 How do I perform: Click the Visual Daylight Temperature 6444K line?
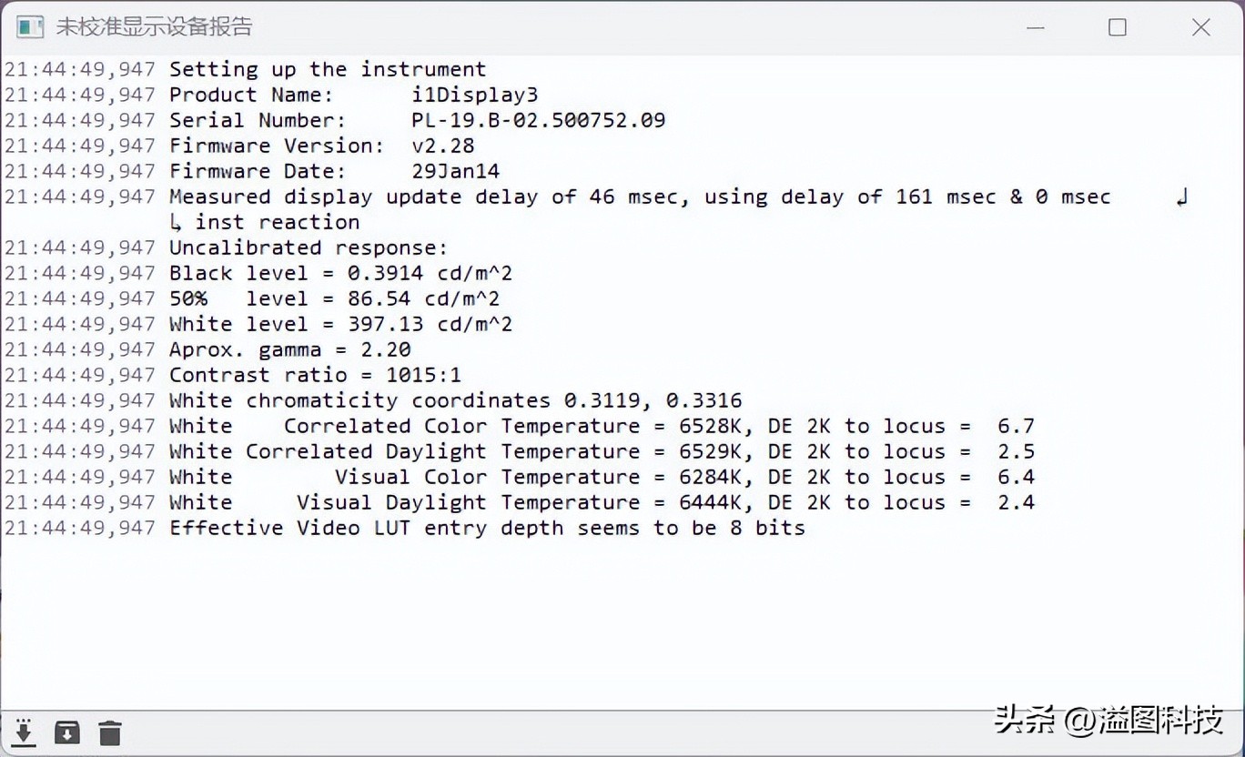601,502
